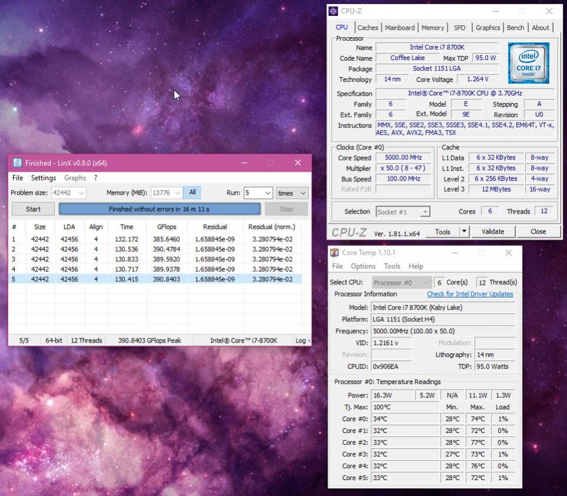The height and width of the screenshot is (496, 567).
Task: Open the Graphs menu in LinX
Action: [75, 178]
